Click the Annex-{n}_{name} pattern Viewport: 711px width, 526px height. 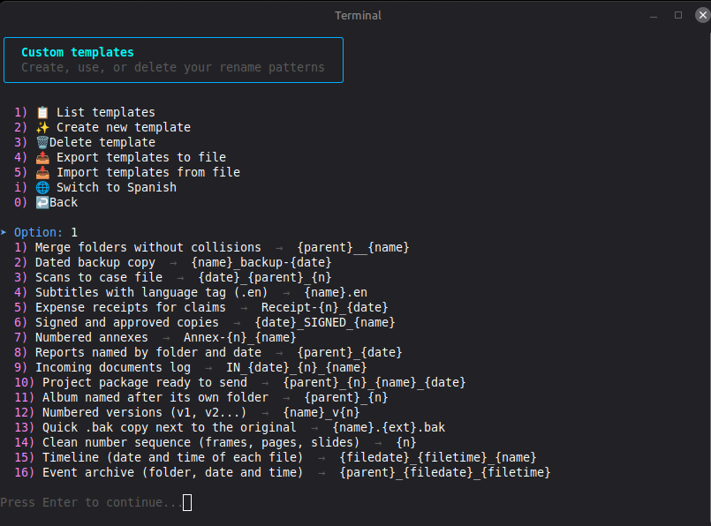point(240,337)
